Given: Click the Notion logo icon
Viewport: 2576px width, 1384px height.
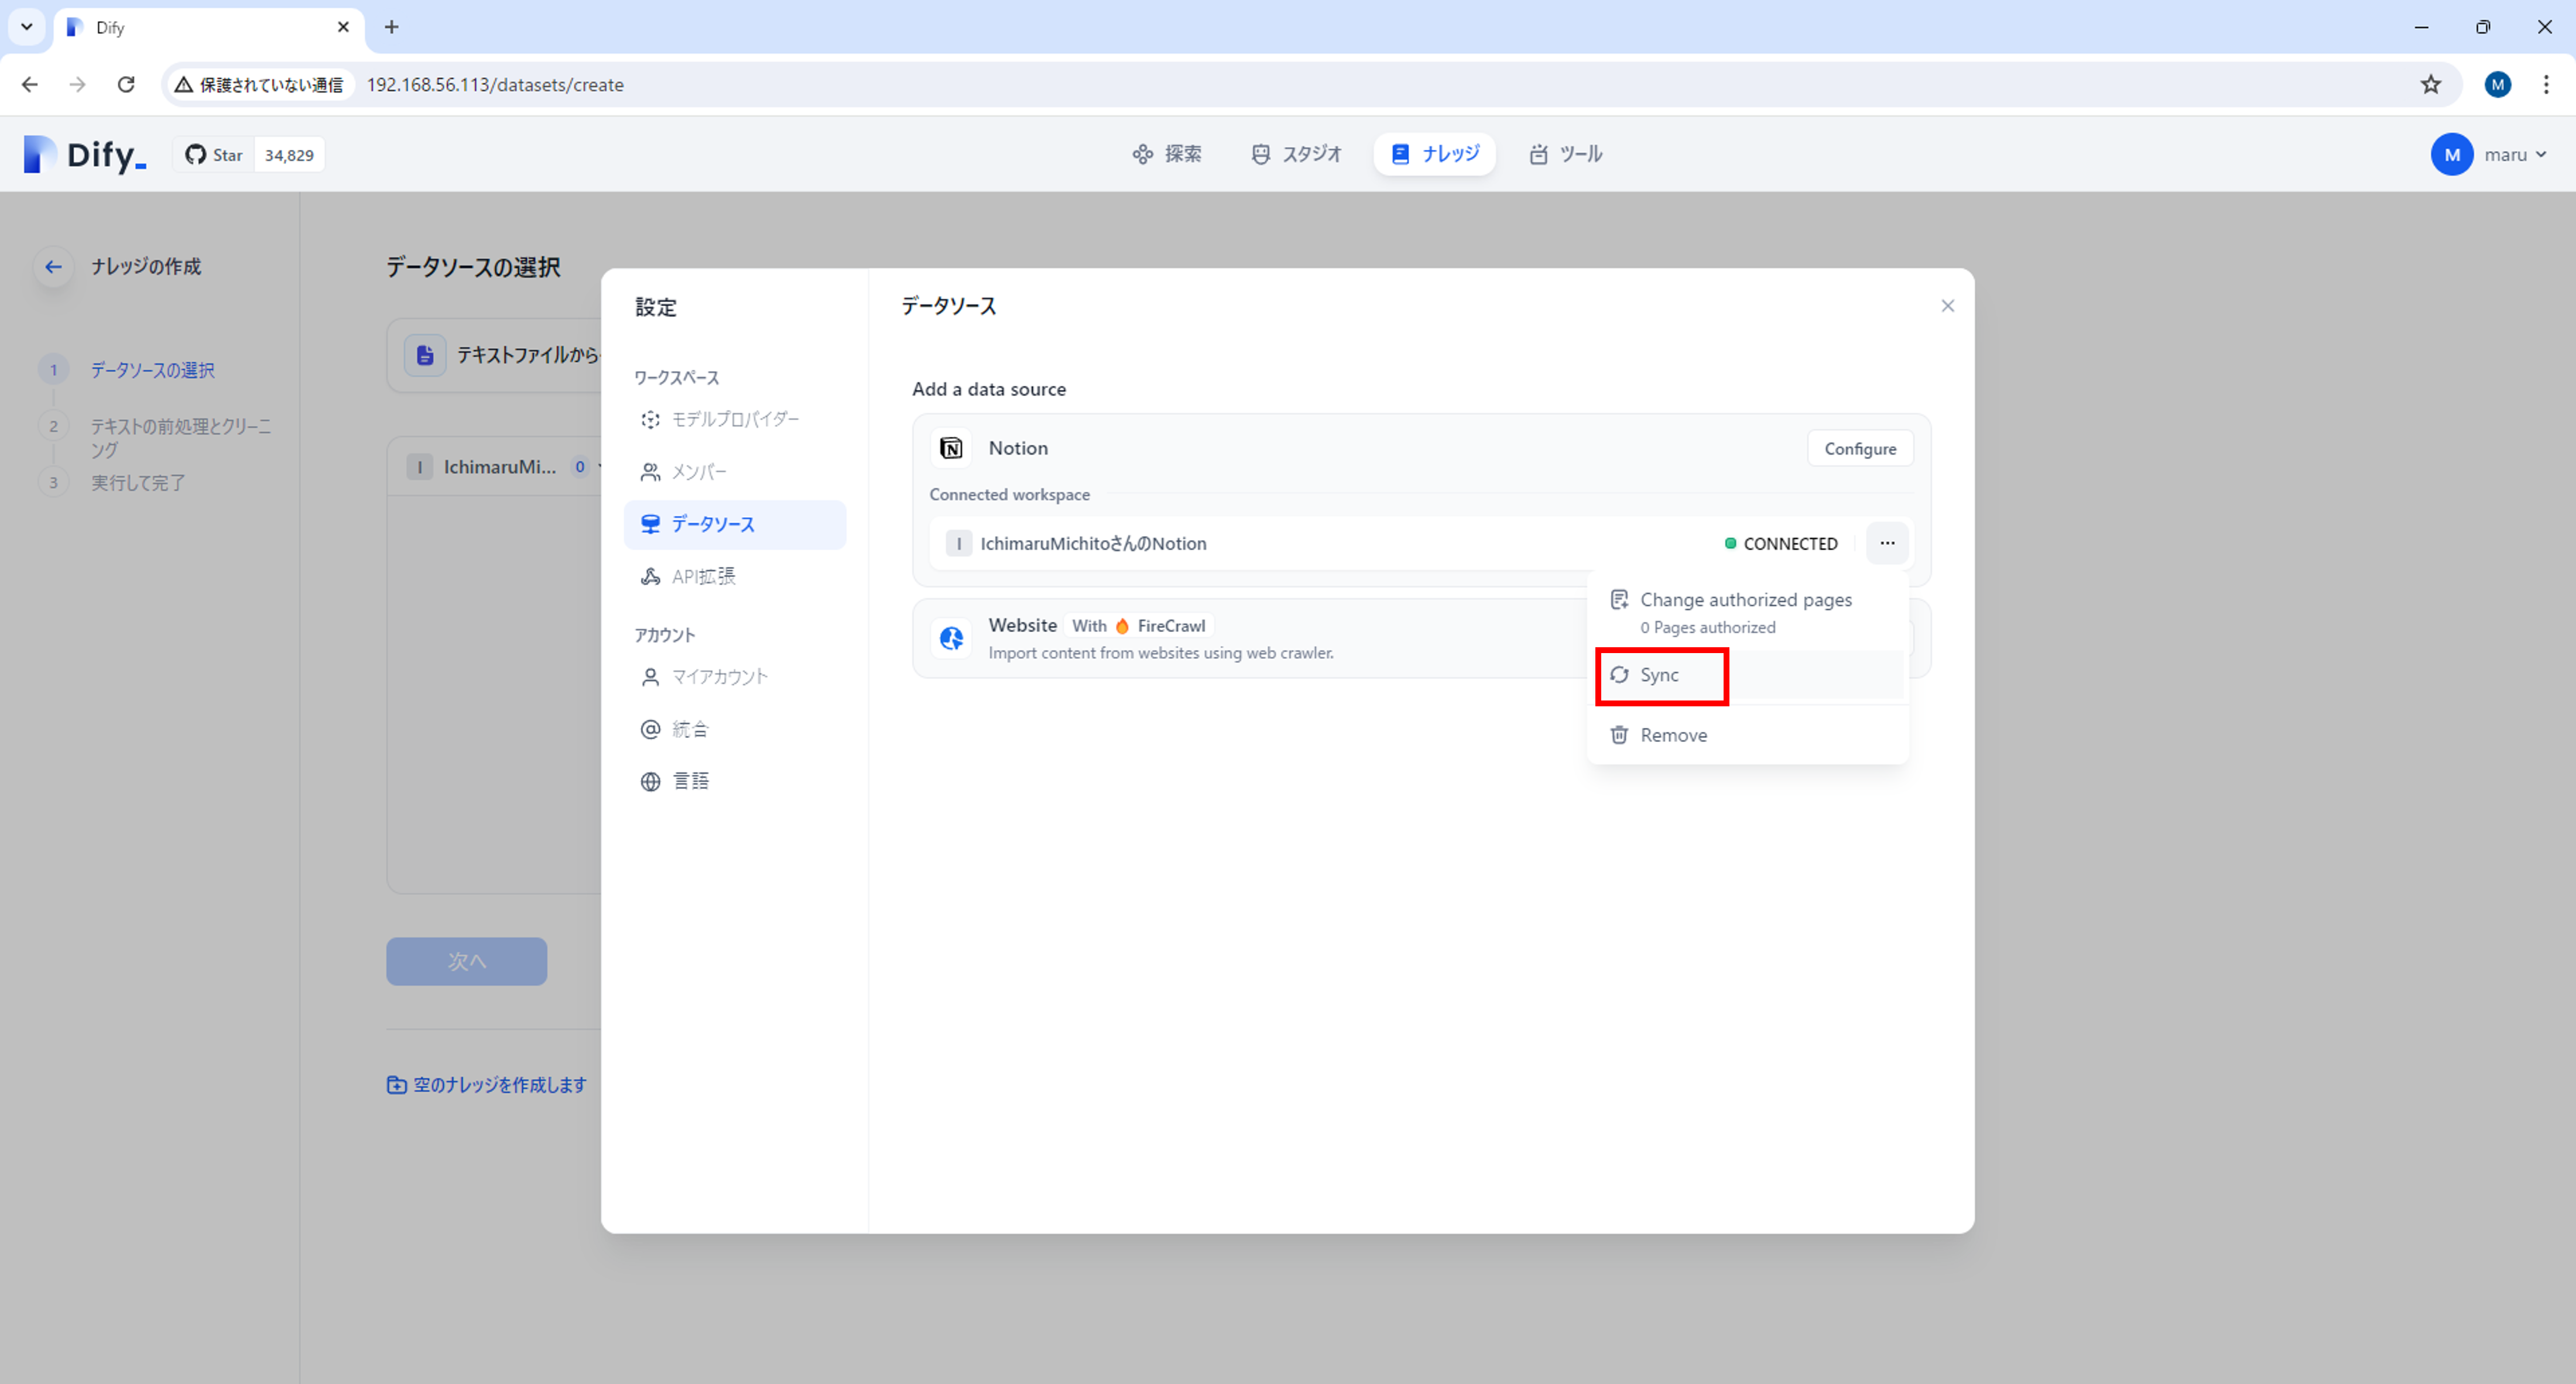Looking at the screenshot, I should (951, 449).
